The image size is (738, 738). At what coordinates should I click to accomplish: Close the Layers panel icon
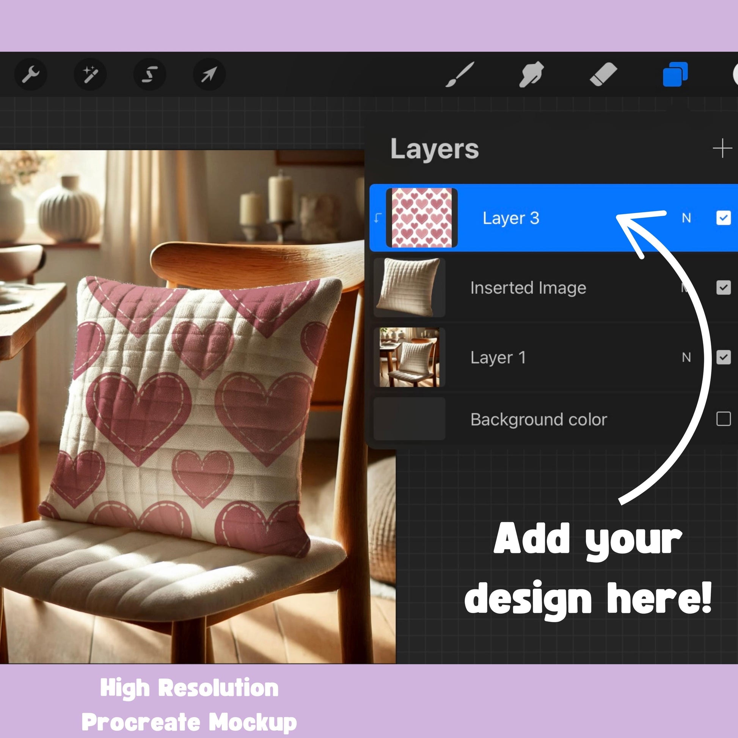point(675,74)
